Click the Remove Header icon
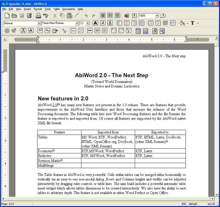Screen dimensions: 220x207 coord(155,31)
